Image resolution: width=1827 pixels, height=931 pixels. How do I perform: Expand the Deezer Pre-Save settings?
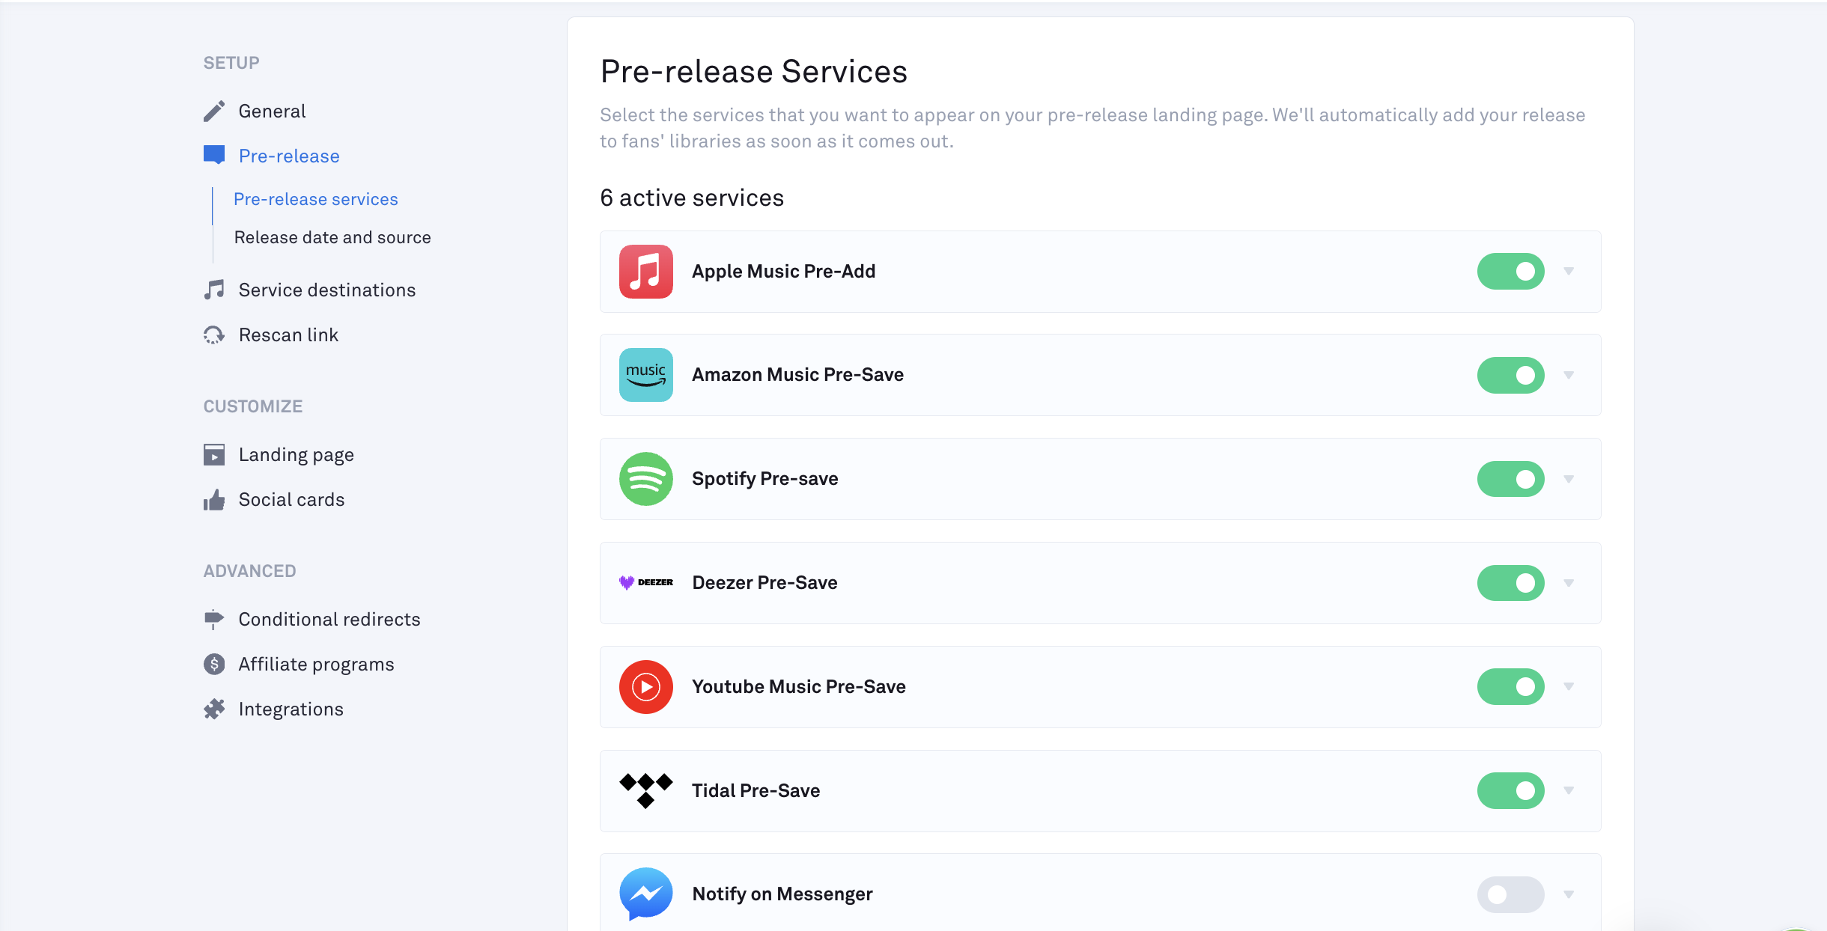[1568, 582]
